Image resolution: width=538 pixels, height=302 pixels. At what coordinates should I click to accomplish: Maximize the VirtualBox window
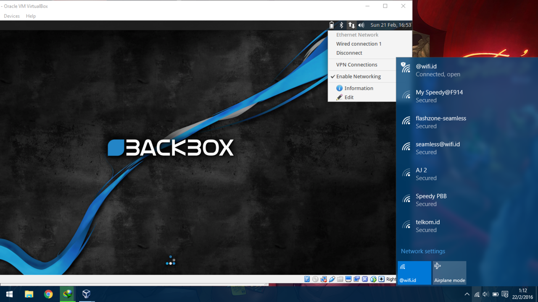pyautogui.click(x=385, y=6)
